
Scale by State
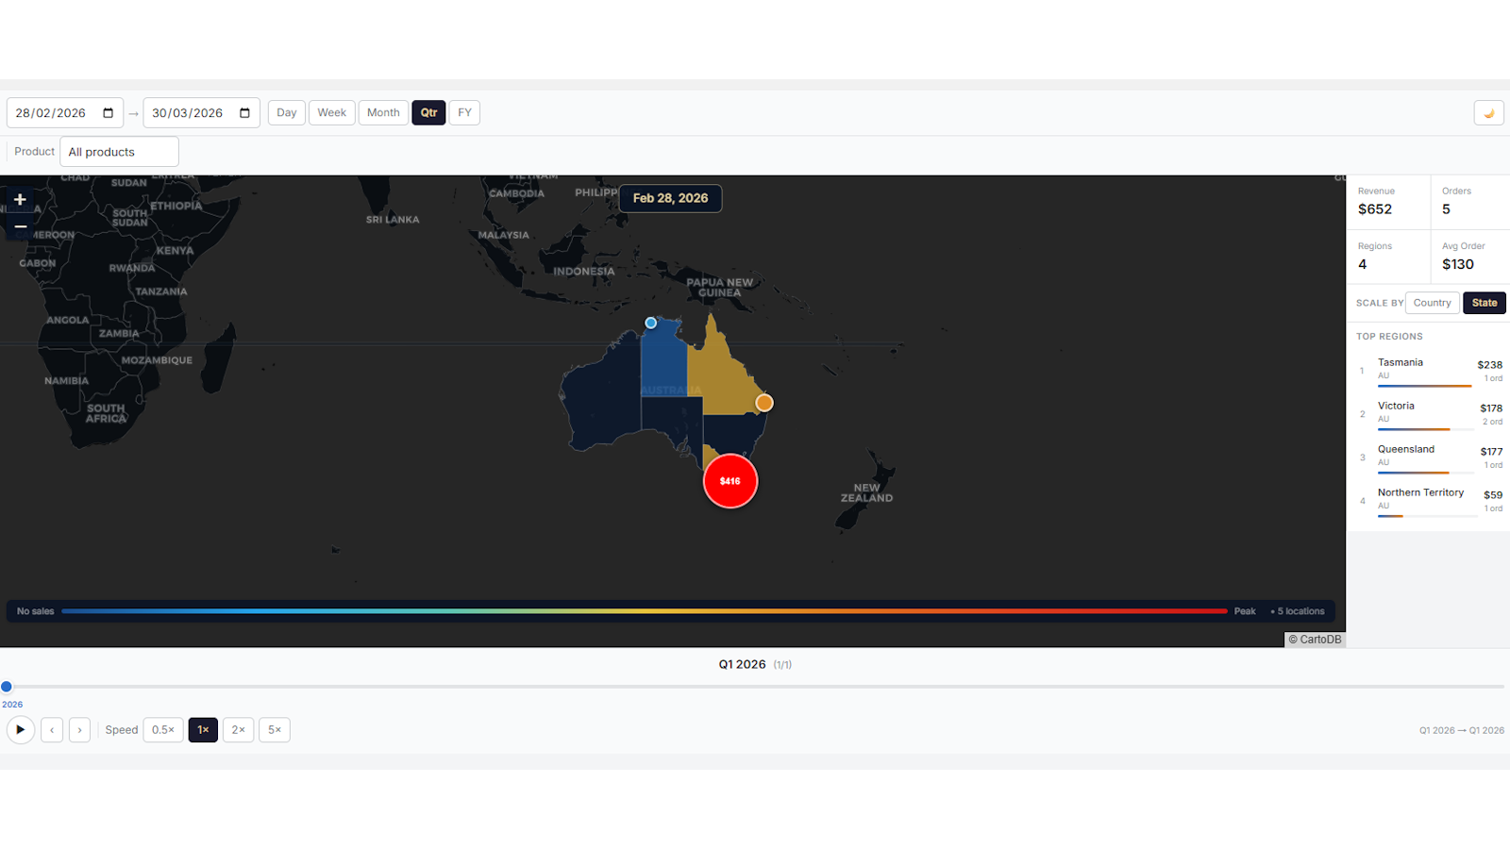point(1485,303)
